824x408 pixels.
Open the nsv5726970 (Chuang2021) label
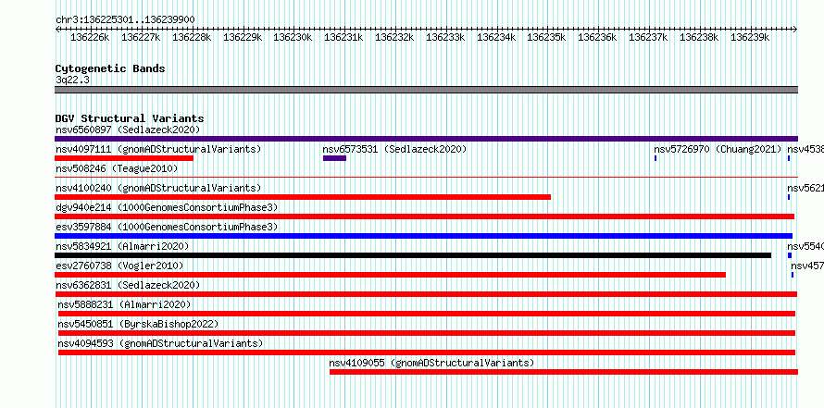718,149
